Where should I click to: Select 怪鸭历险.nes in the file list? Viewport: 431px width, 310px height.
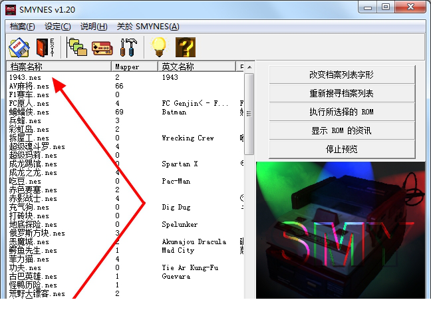coord(33,285)
